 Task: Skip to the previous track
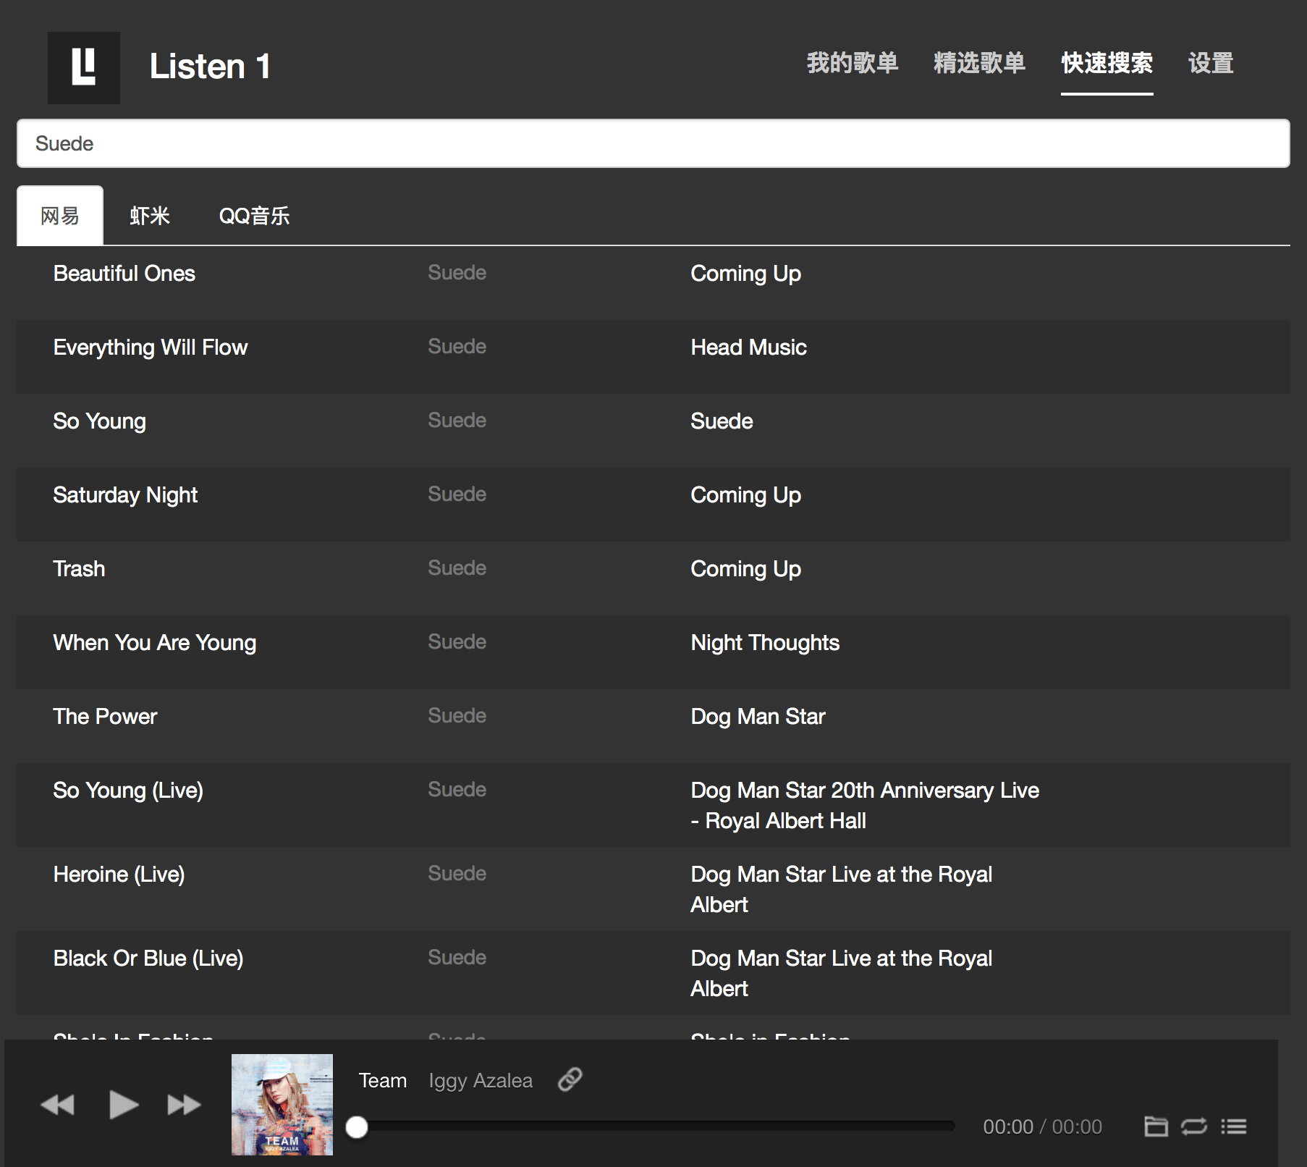point(58,1105)
